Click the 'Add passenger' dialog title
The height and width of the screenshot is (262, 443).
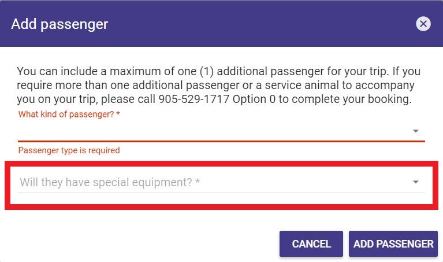[x=59, y=24]
